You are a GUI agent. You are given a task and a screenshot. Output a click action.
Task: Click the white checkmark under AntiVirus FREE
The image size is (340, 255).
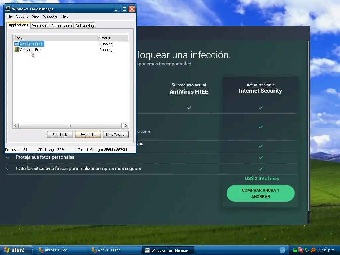click(189, 108)
